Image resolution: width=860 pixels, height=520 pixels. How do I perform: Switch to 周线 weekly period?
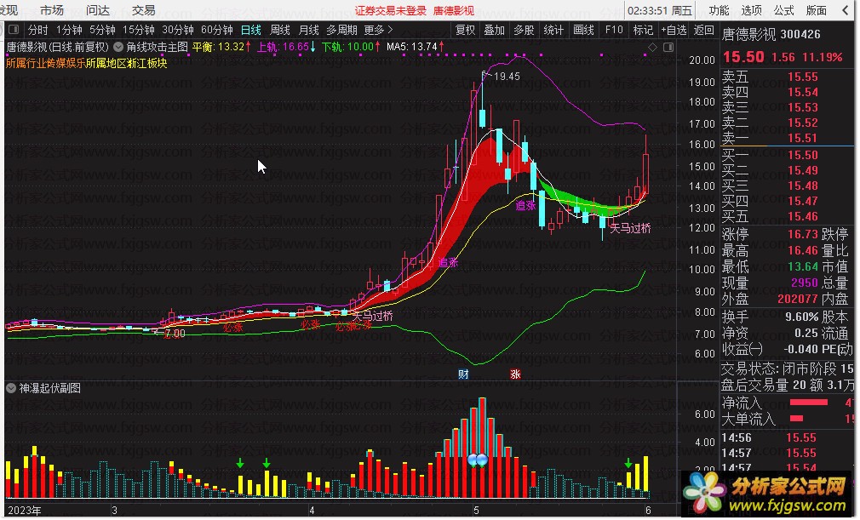tap(280, 30)
